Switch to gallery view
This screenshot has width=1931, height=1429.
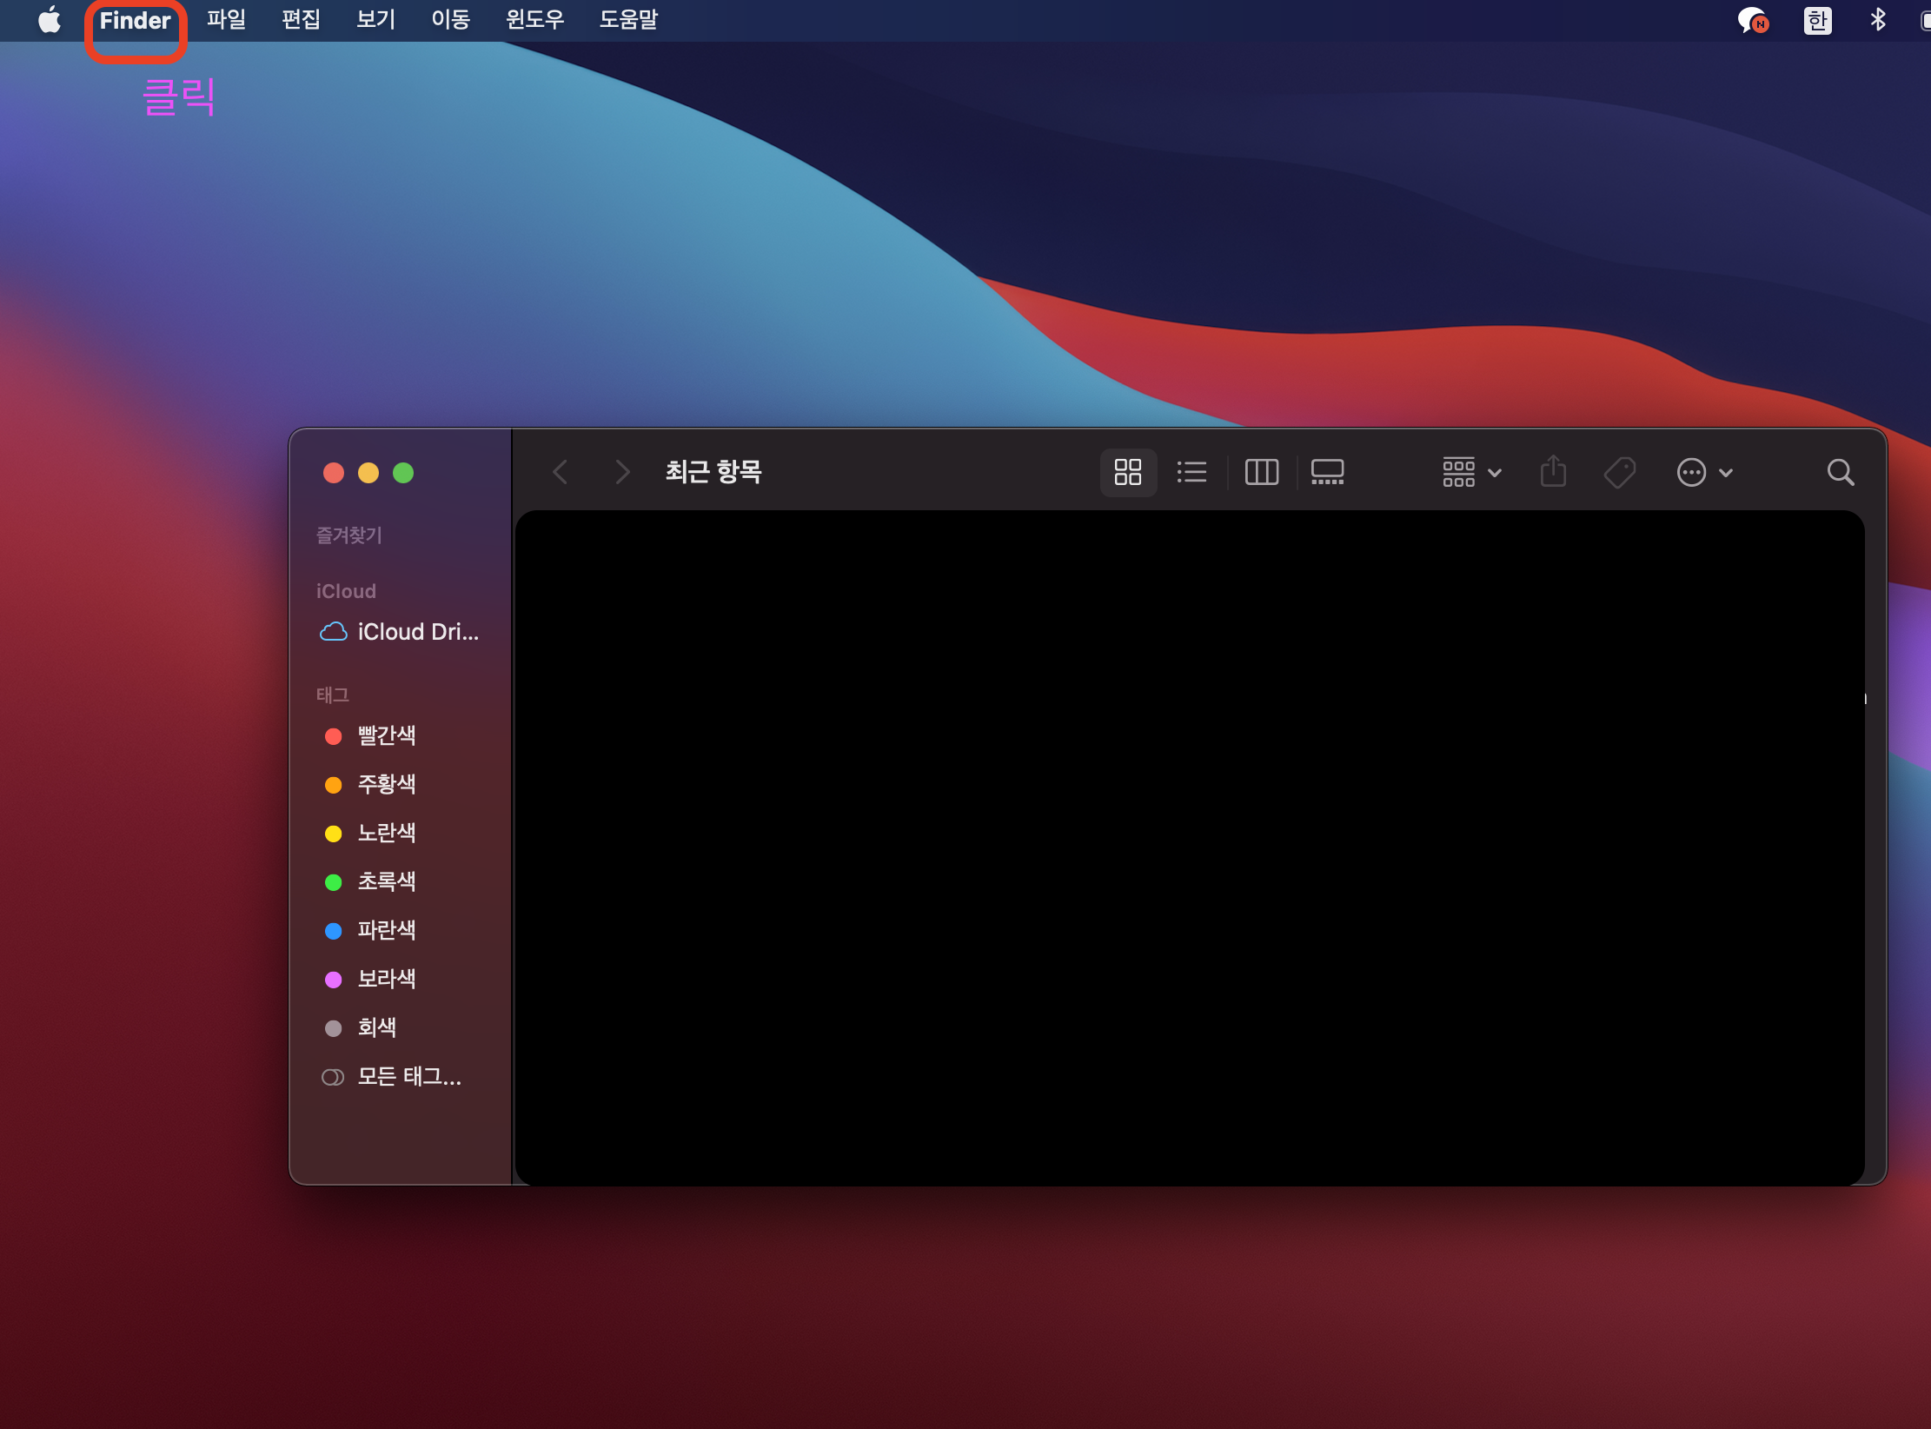(x=1327, y=472)
